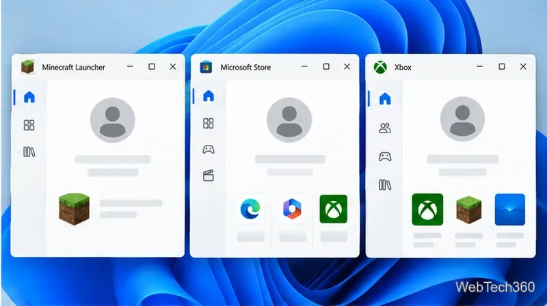
Task: Minimize the Microsoft Store window
Action: click(304, 66)
